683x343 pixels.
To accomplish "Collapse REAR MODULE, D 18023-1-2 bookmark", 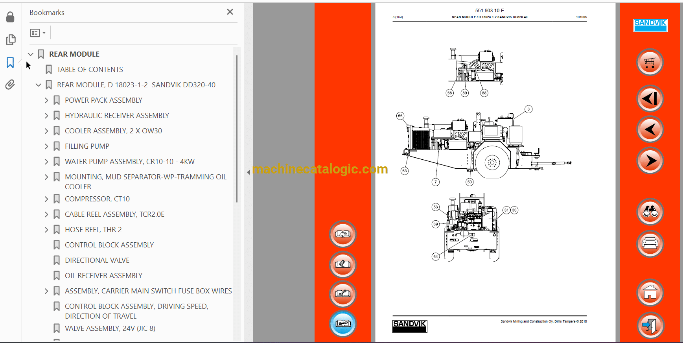I will pyautogui.click(x=39, y=85).
